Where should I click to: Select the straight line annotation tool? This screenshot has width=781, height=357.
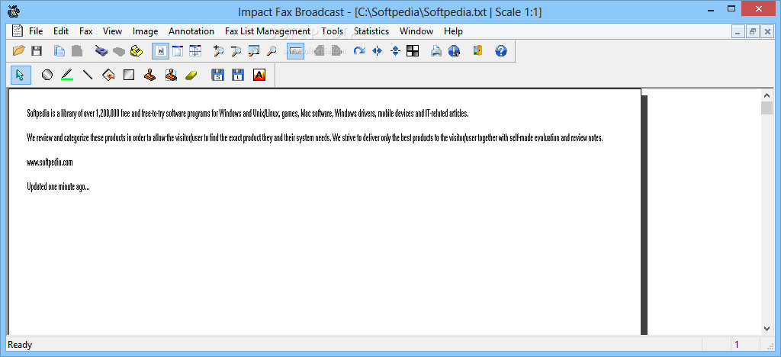88,76
